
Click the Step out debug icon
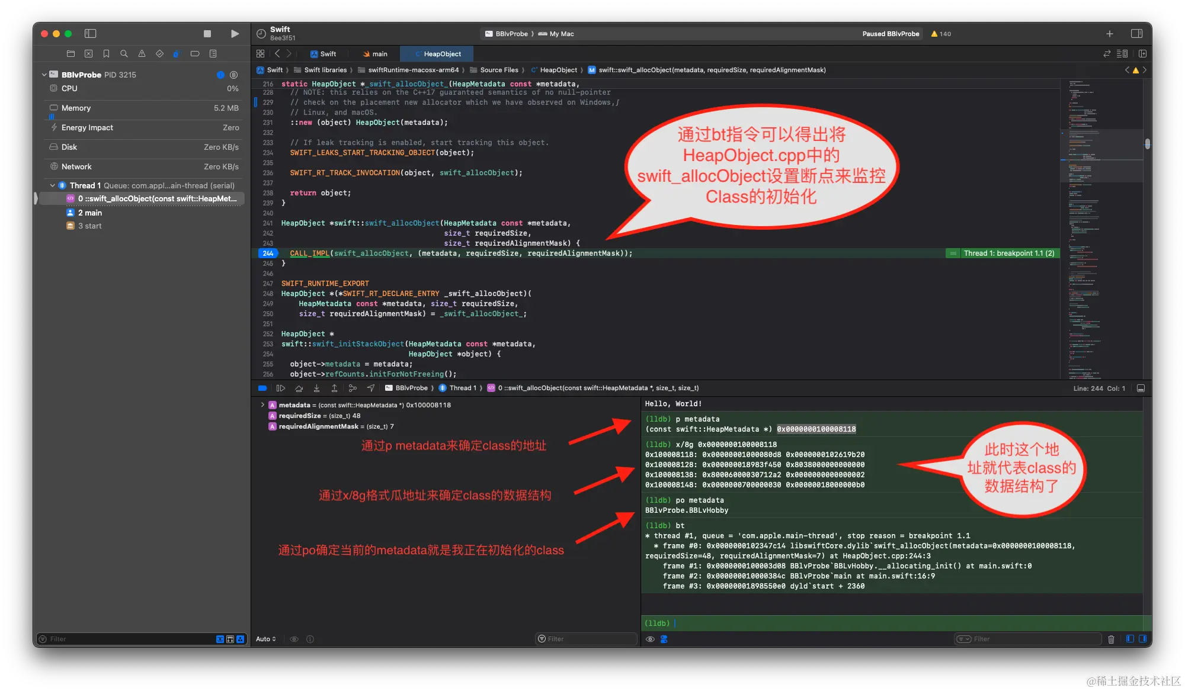click(x=334, y=388)
